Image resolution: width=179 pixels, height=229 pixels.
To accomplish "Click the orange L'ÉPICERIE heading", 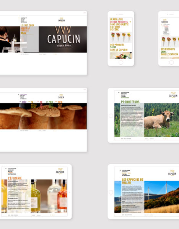I will [x=15, y=178].
